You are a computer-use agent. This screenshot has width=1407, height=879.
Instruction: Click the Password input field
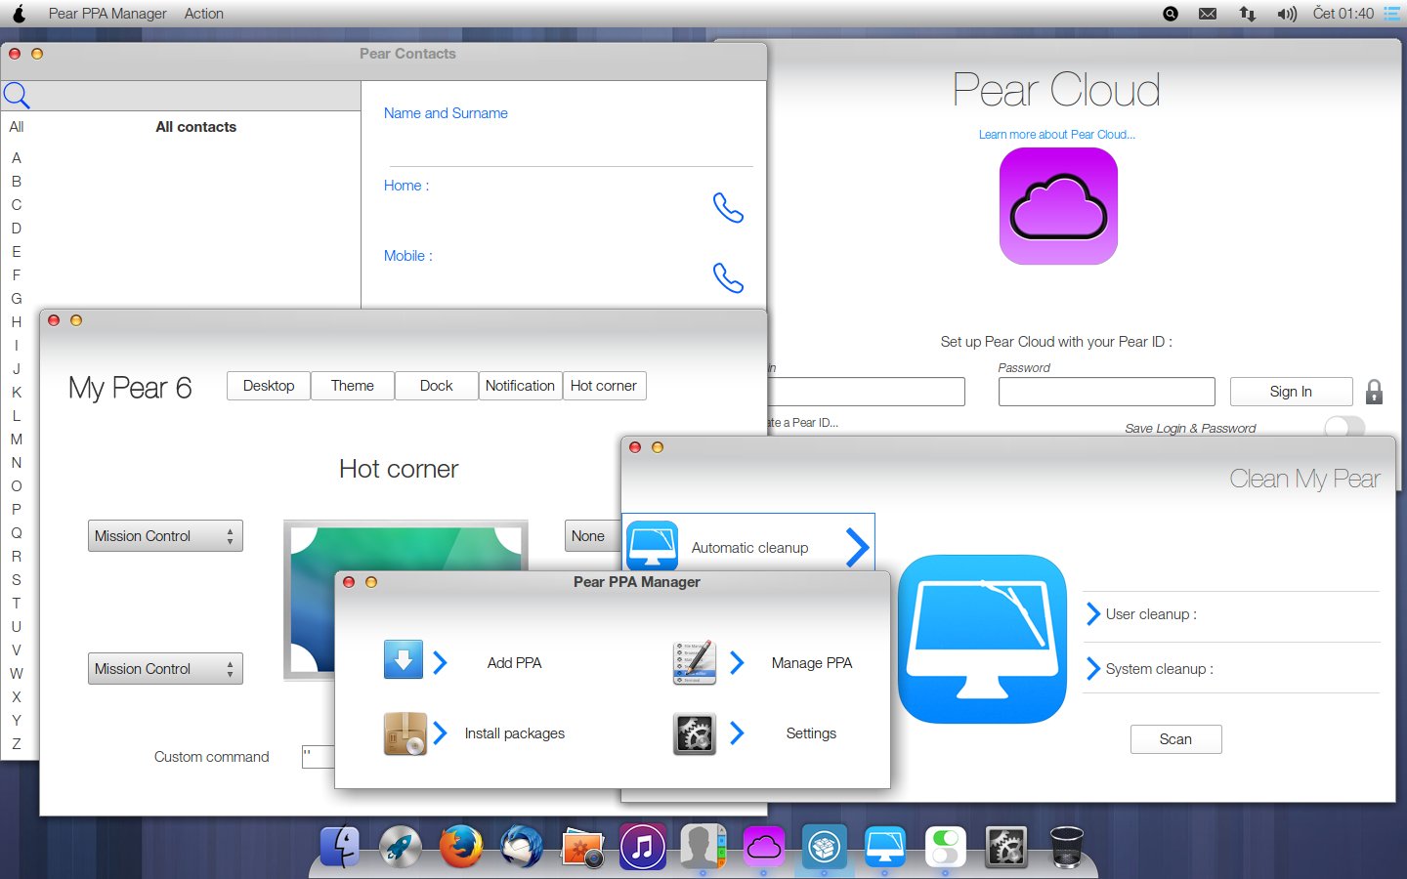click(1106, 392)
